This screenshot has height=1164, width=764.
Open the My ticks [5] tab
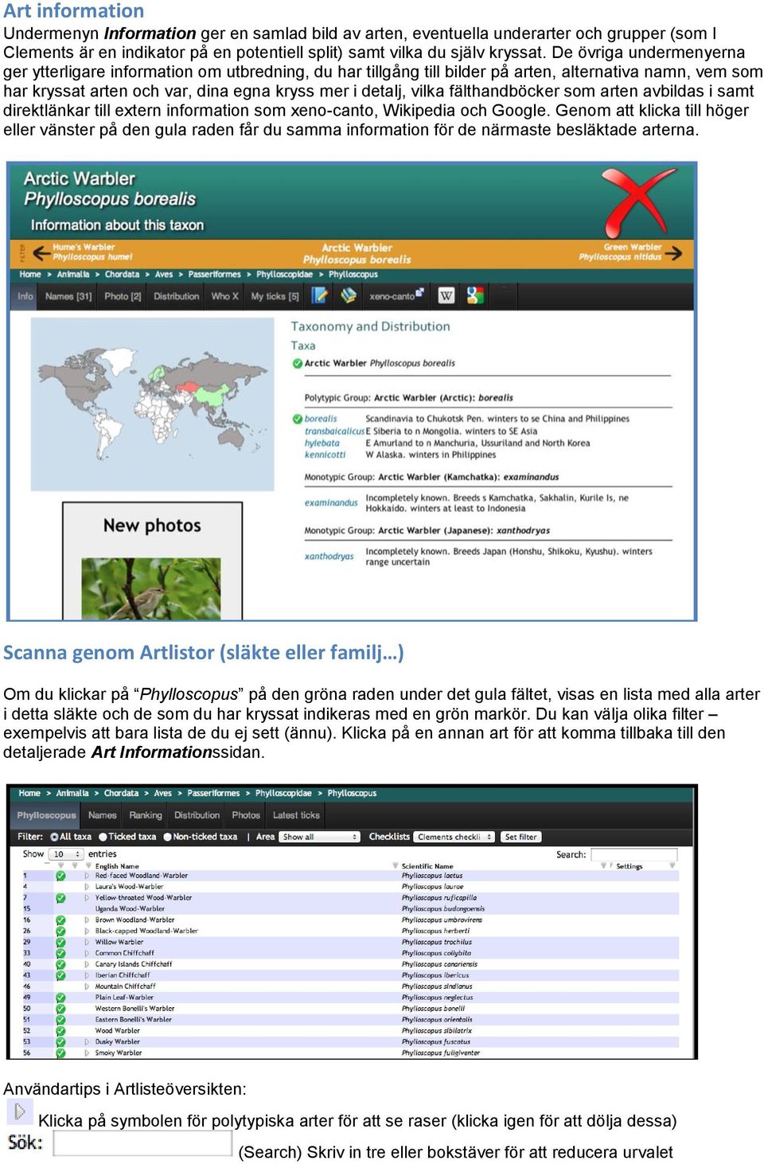point(275,296)
